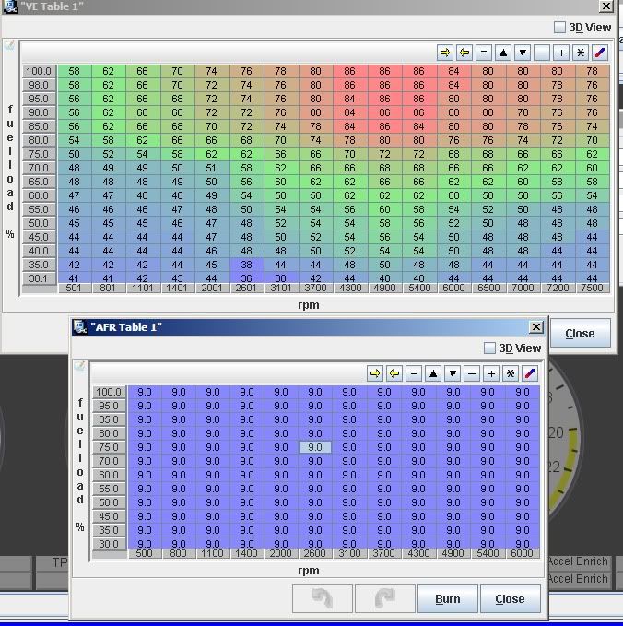Click VE Table rpm bin 501

(x=74, y=288)
